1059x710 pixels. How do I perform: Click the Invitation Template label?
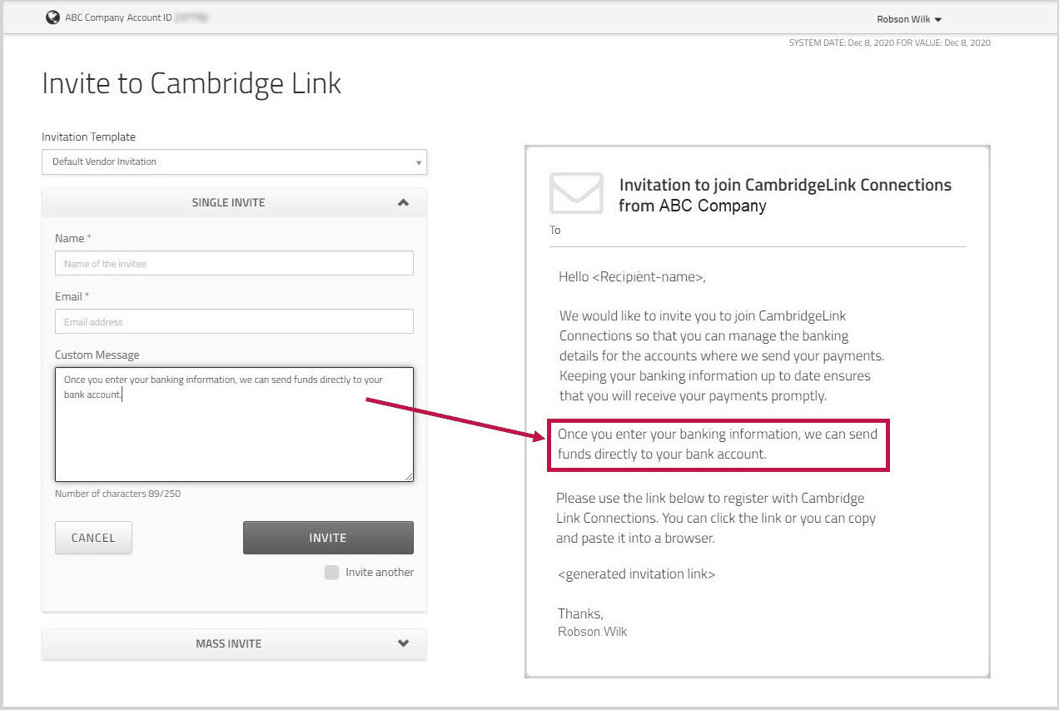coord(88,137)
